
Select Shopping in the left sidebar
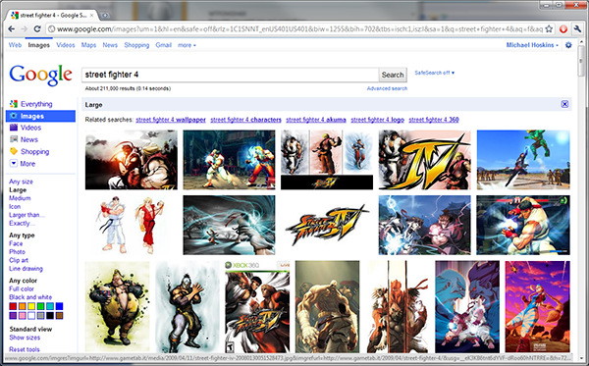coord(35,152)
